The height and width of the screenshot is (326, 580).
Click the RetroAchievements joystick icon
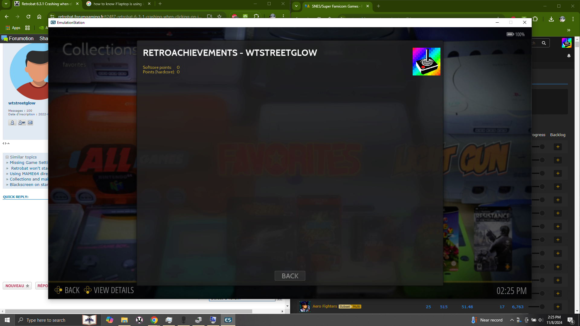click(427, 62)
